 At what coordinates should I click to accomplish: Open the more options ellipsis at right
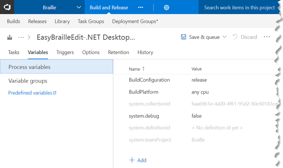coord(267,37)
